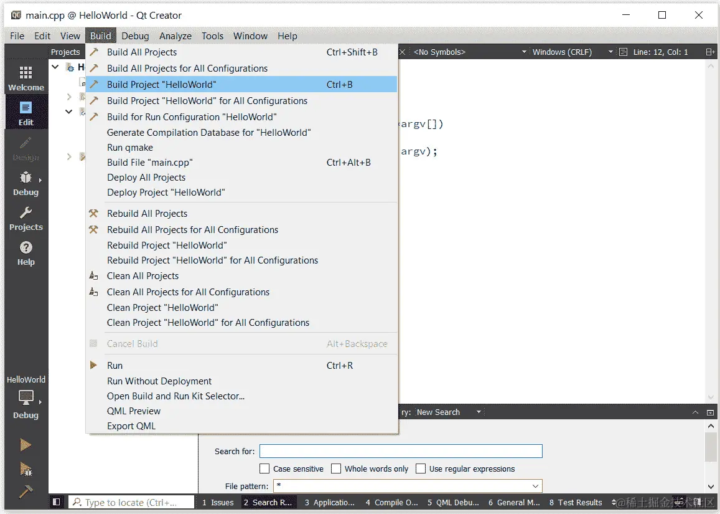The width and height of the screenshot is (720, 514).
Task: Toggle the left sidebar visibility icon
Action: (57, 502)
